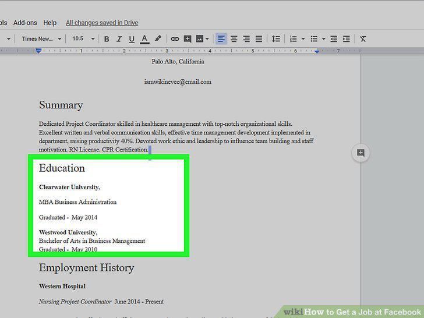Click the right indent marker on ruler
Screen dimensions: 424x318
[x=317, y=51]
